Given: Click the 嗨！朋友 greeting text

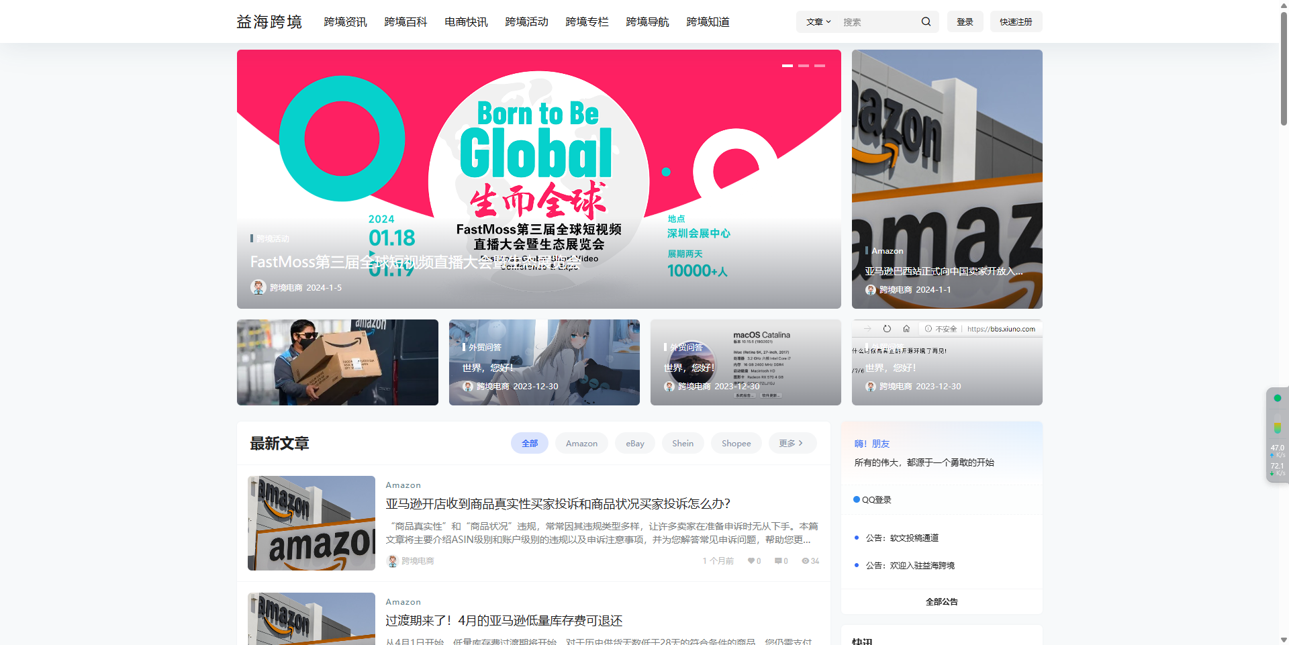Looking at the screenshot, I should point(871,444).
